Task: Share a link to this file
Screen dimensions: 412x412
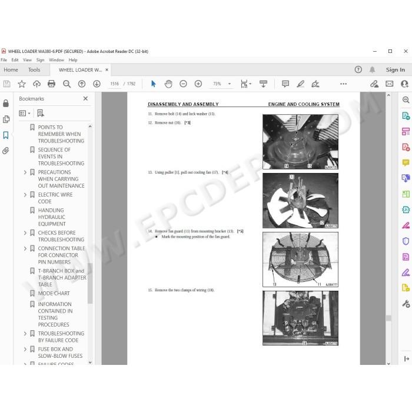Action: click(x=374, y=84)
